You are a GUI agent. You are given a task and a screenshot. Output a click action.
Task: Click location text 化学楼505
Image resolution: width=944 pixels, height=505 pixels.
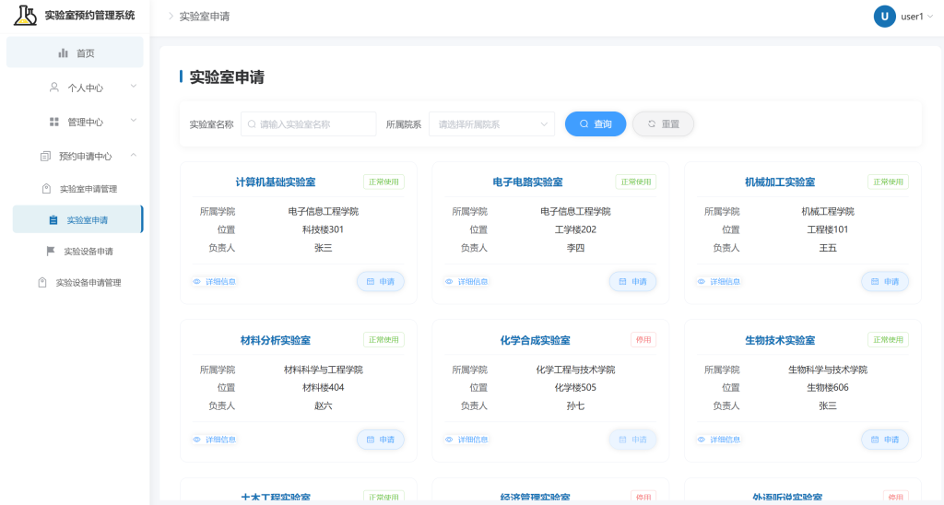pos(575,388)
